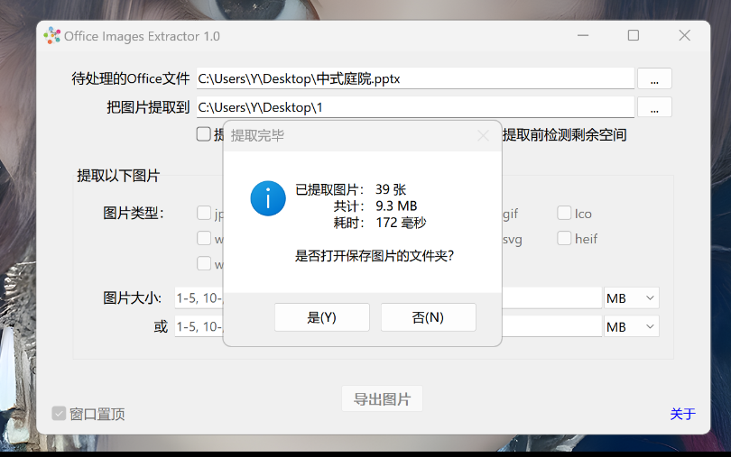The height and width of the screenshot is (457, 731).
Task: Browse for the output folder with the '...' button
Action: point(654,107)
